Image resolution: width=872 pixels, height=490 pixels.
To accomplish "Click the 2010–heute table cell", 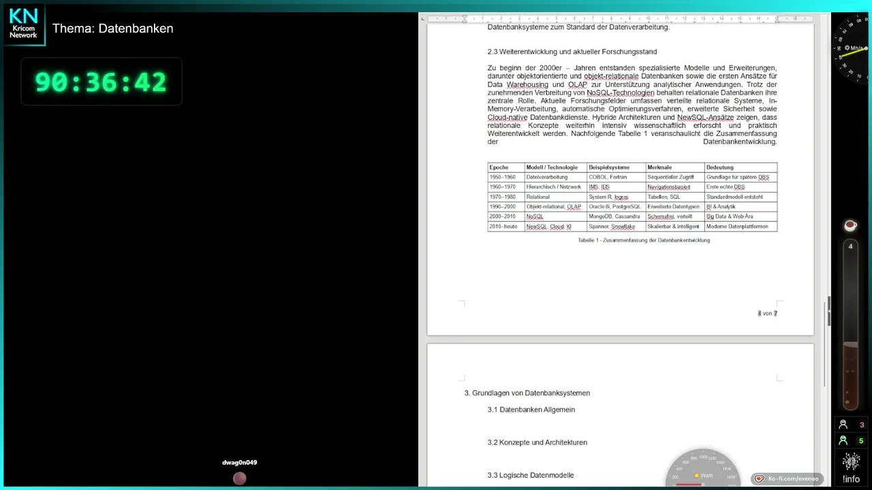I will tap(506, 227).
